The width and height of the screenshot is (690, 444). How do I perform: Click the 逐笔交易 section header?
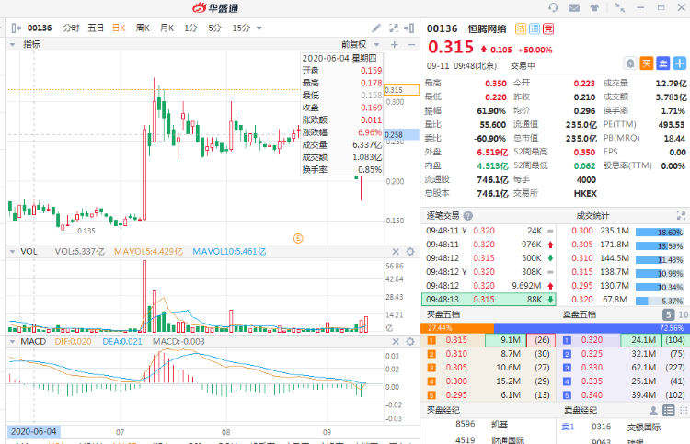(446, 215)
